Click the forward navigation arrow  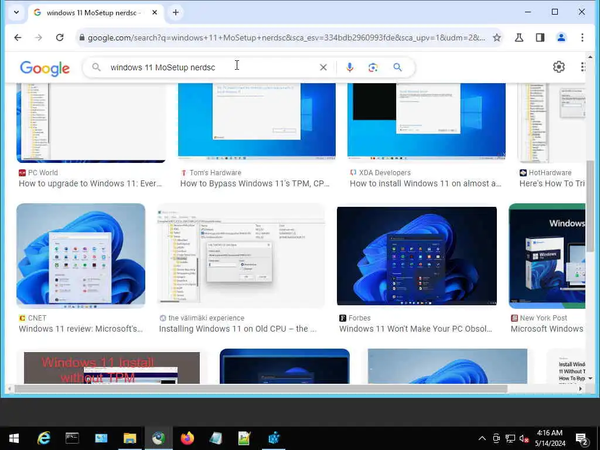[x=39, y=37]
